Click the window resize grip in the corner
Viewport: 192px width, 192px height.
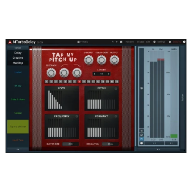[x=184, y=151]
